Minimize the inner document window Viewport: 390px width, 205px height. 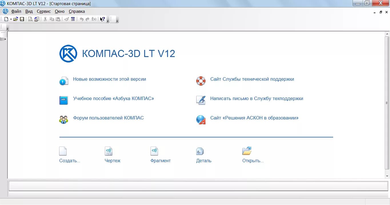click(374, 12)
